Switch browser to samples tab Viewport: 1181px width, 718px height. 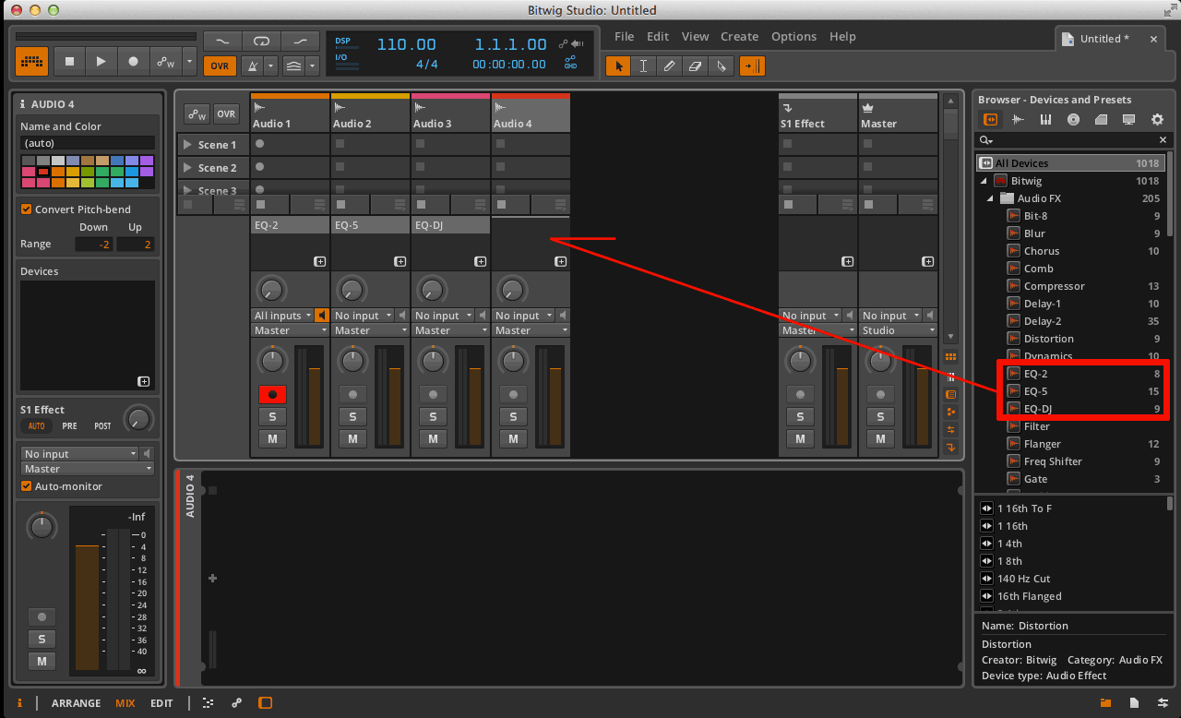coord(1019,119)
